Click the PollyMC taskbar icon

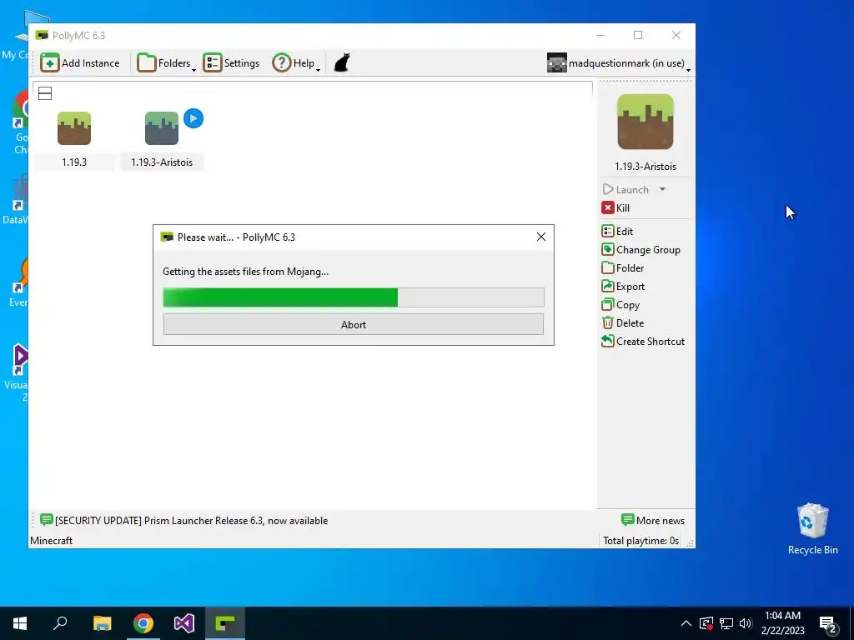coord(225,623)
